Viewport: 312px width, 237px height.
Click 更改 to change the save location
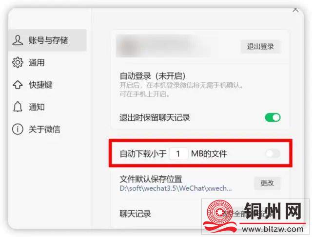coord(267,183)
